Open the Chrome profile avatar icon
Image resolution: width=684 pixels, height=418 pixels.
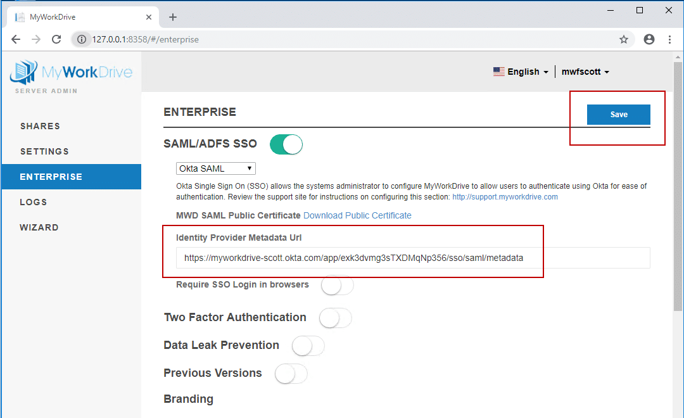click(x=649, y=39)
